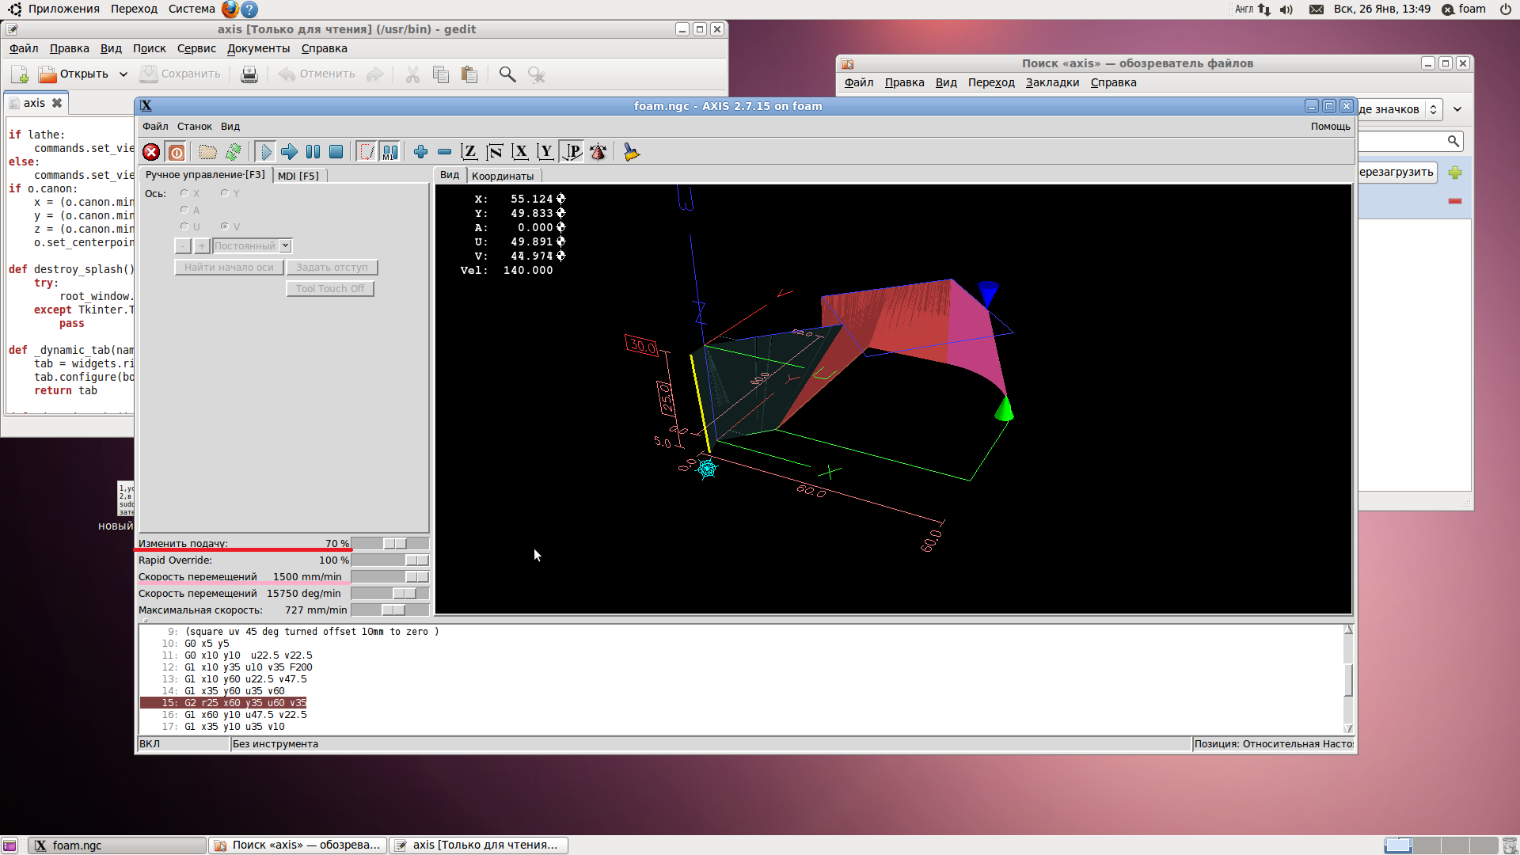Viewport: 1520px width, 855px height.
Task: Switch to the MDI [F5] tab
Action: [x=298, y=176]
